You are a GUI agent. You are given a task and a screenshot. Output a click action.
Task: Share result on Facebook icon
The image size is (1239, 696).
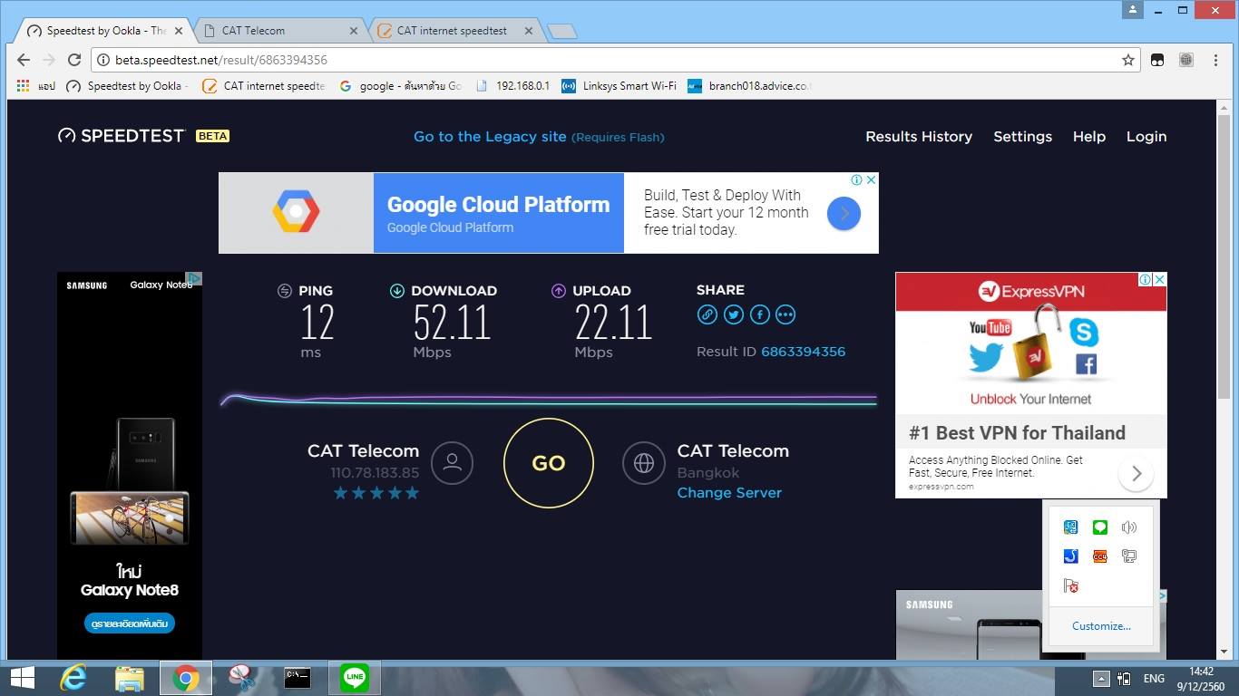[x=760, y=314]
